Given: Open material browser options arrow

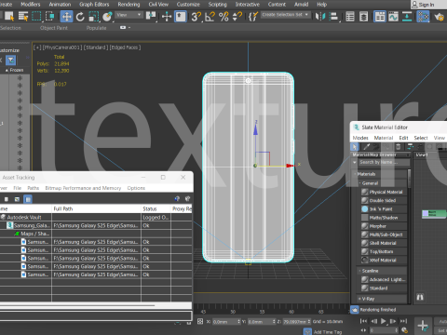Looking at the screenshot, I should pos(355,162).
